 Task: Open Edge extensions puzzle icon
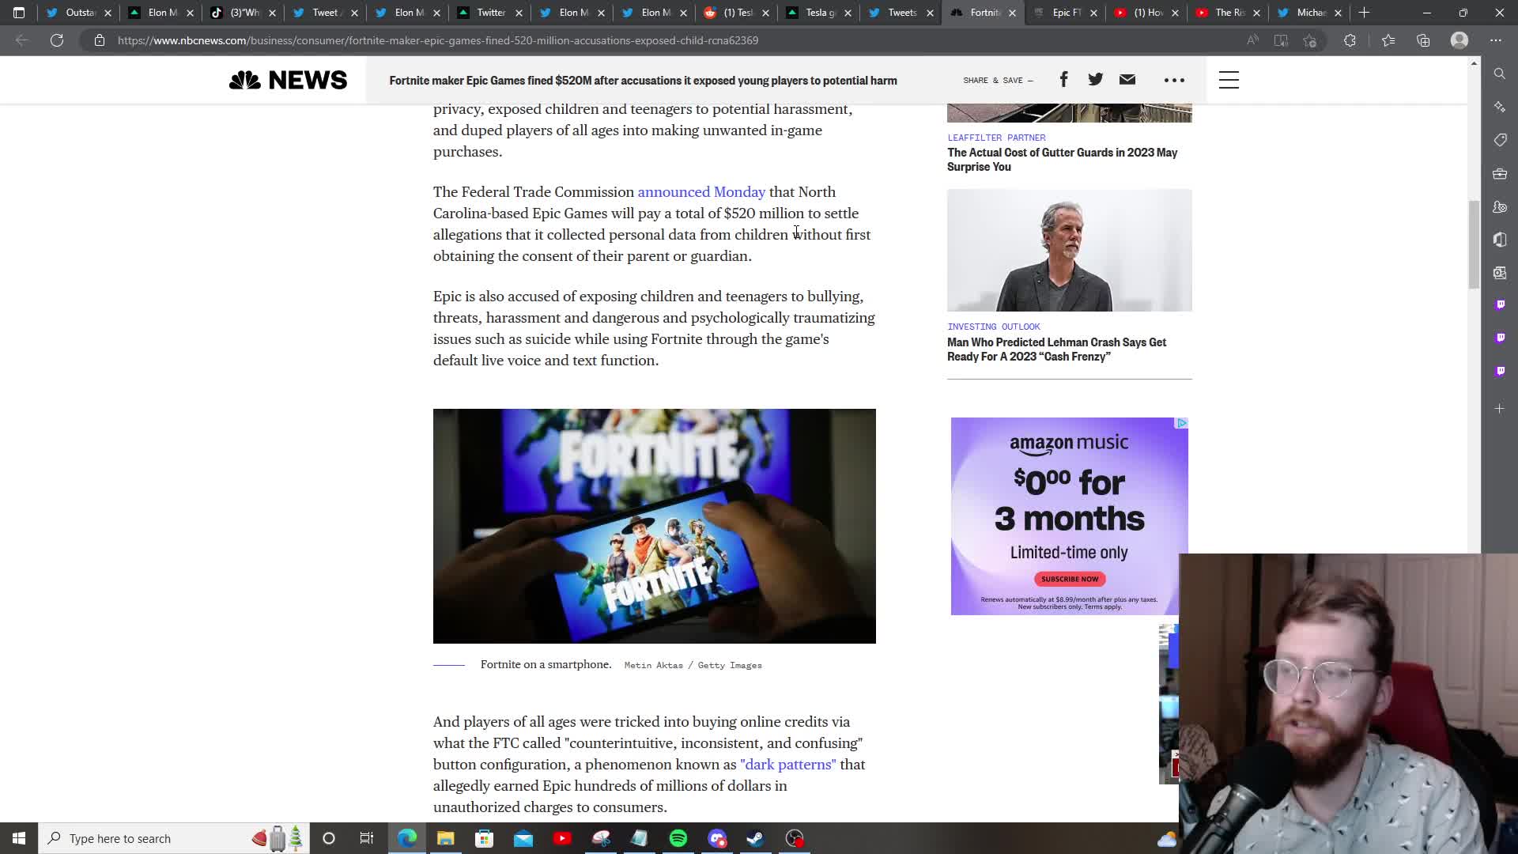click(1350, 40)
